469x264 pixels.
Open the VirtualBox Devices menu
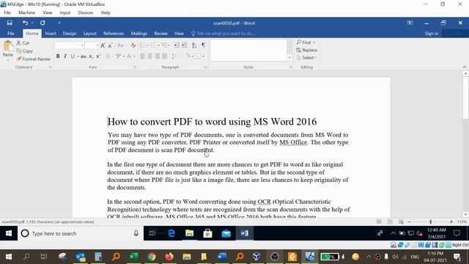pos(86,12)
